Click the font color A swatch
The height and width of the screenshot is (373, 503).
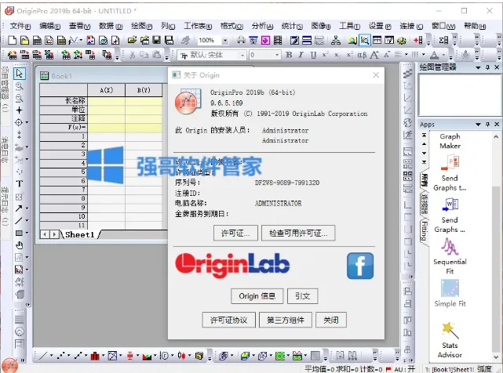(x=435, y=55)
